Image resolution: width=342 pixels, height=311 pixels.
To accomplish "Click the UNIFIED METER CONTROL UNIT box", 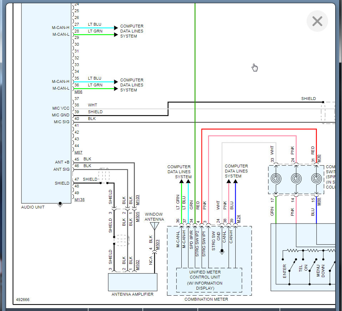I will pos(209,280).
